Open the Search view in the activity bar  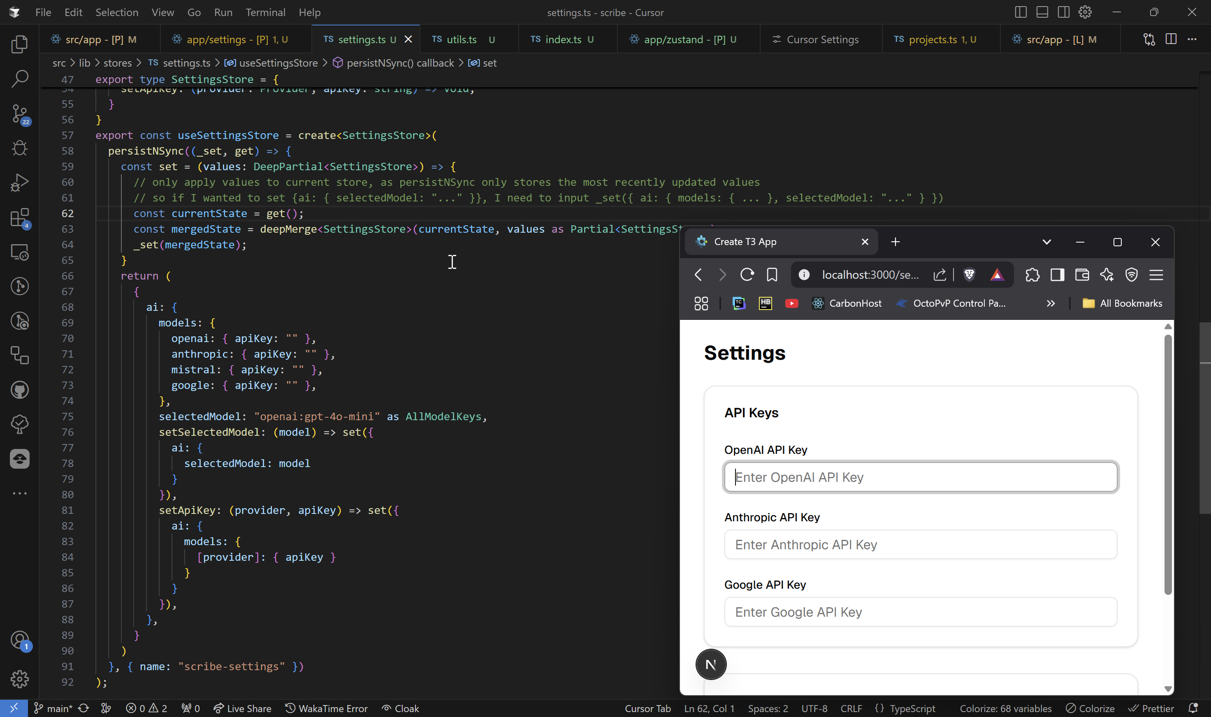[19, 79]
